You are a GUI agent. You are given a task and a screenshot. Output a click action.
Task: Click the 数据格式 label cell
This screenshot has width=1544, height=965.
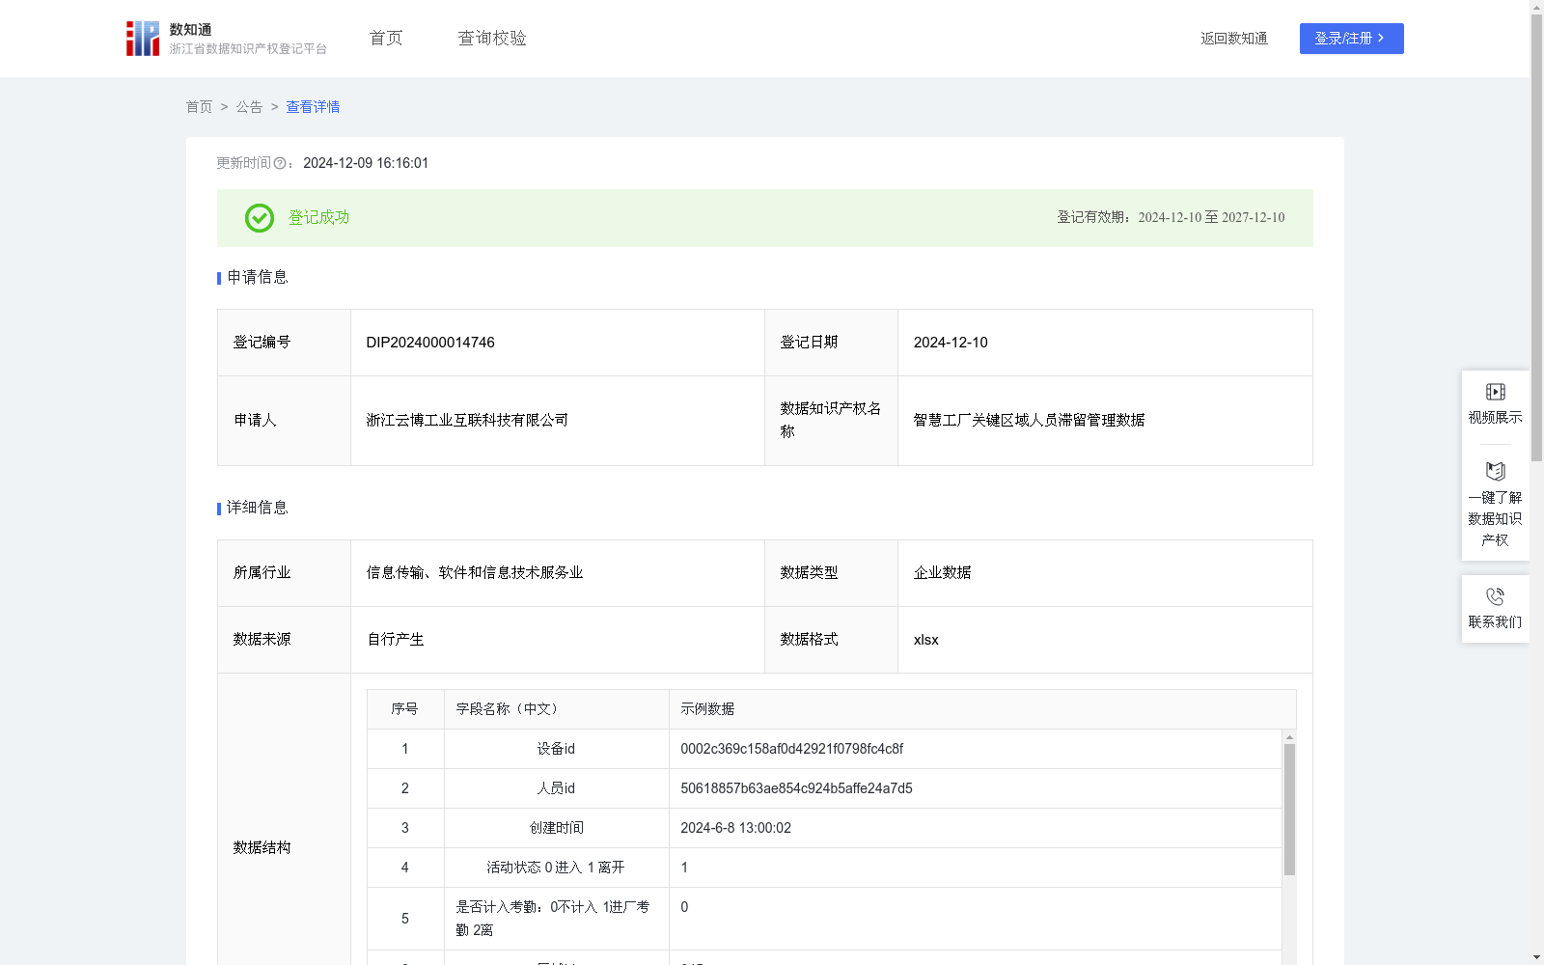click(x=832, y=640)
